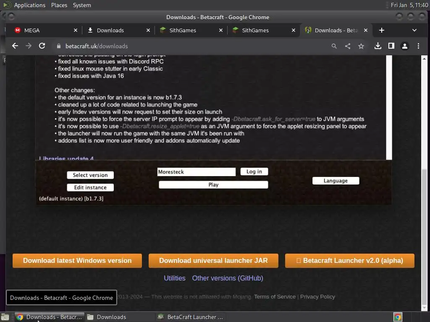Open the Terms of Service link
Viewport: 430px width, 322px height.
point(275,297)
